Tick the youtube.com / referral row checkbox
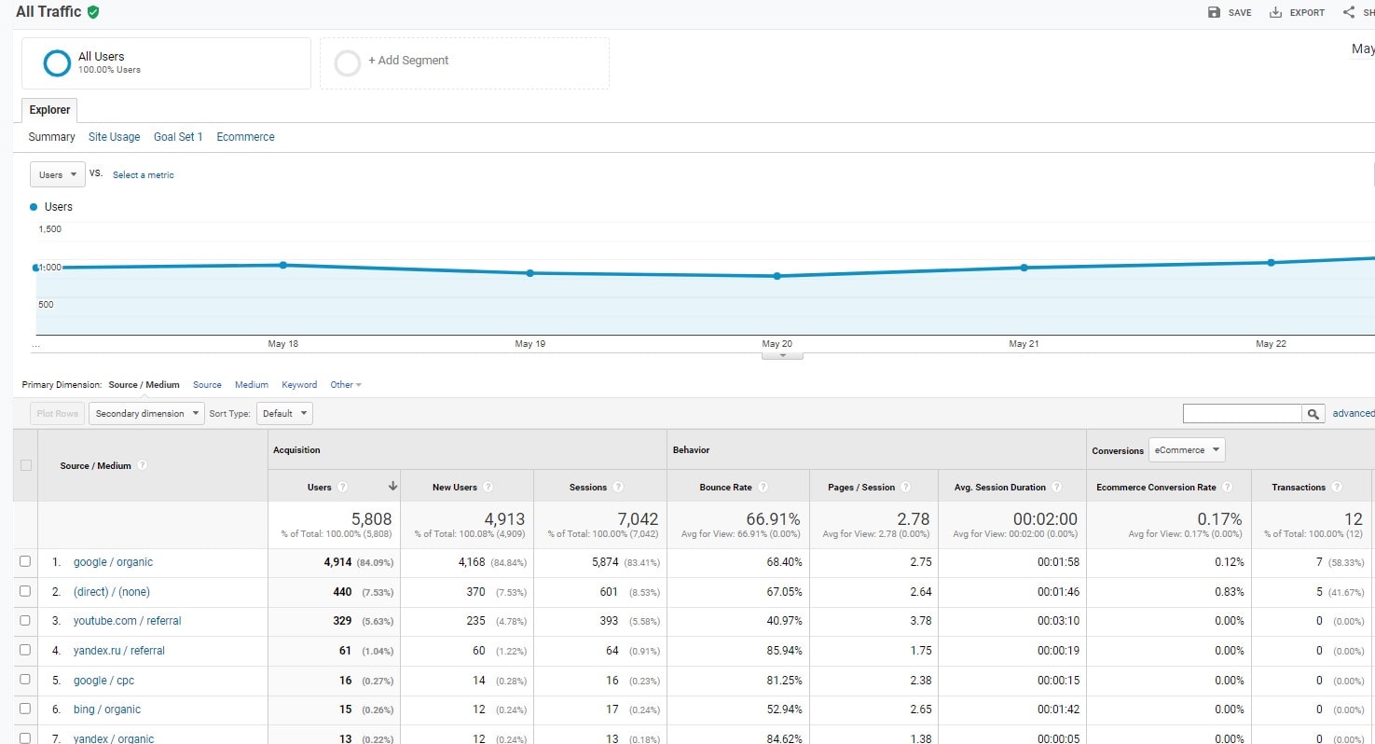This screenshot has height=744, width=1375. [x=25, y=620]
